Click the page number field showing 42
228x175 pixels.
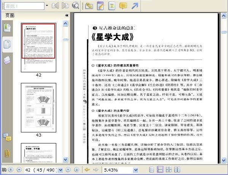click(x=41, y=170)
